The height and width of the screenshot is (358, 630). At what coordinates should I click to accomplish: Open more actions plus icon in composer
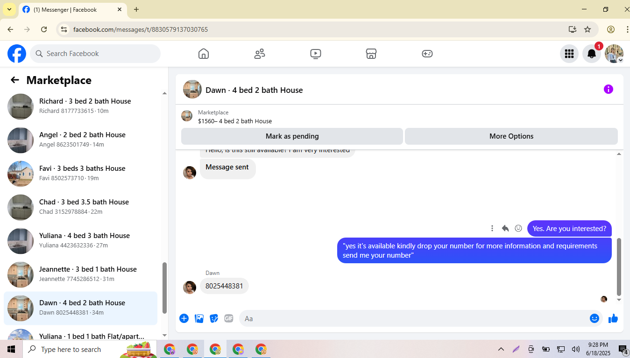pyautogui.click(x=184, y=318)
